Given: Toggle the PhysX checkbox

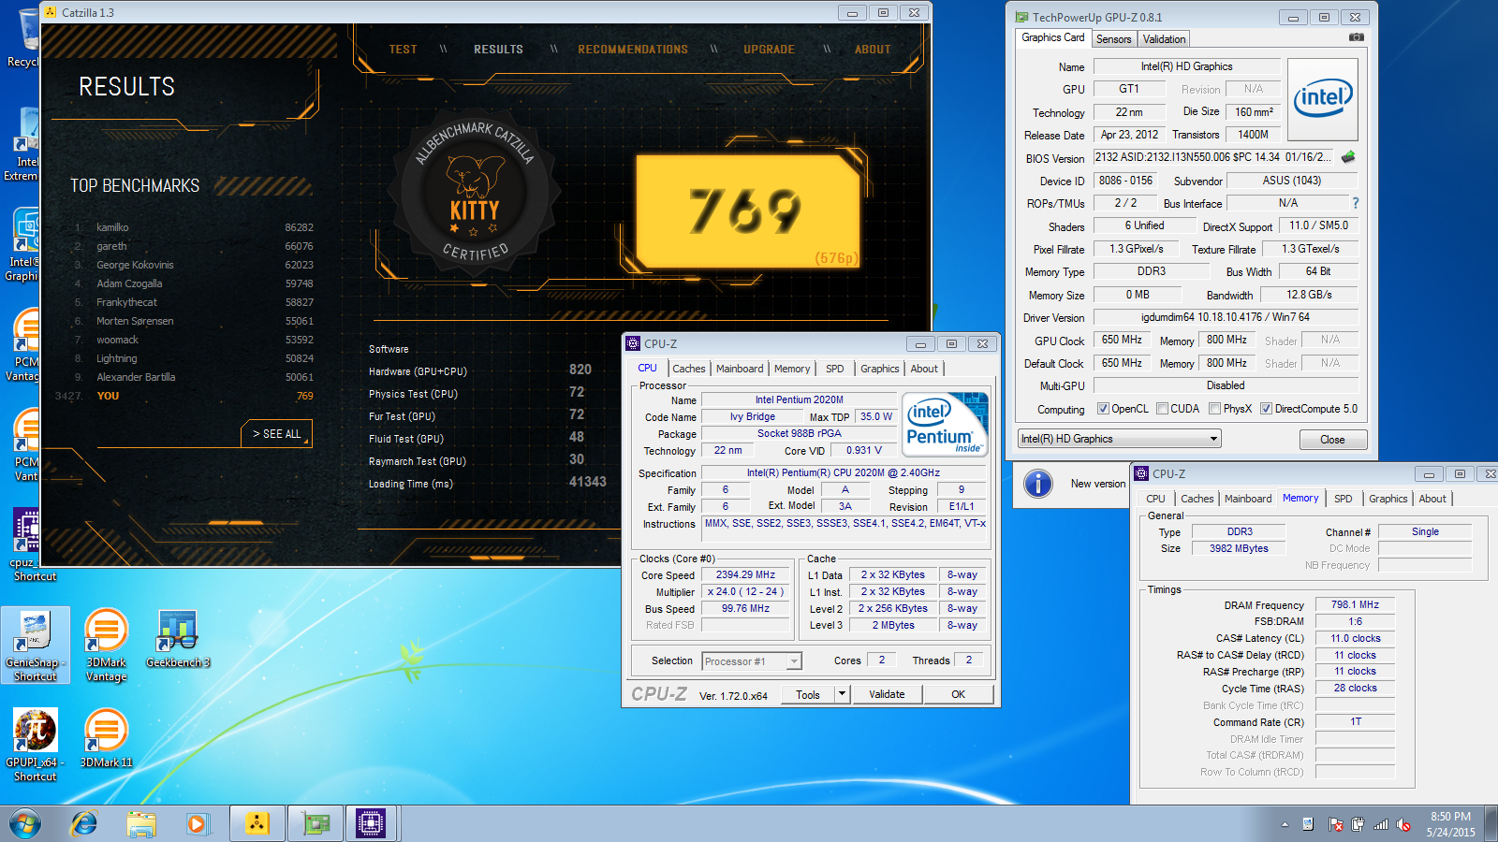Looking at the screenshot, I should coord(1214,409).
